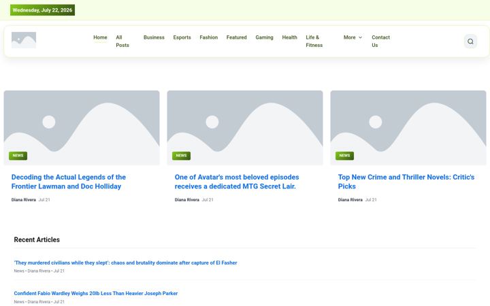Open the Frontier Lawman article thumbnail
490x306 pixels.
82,128
